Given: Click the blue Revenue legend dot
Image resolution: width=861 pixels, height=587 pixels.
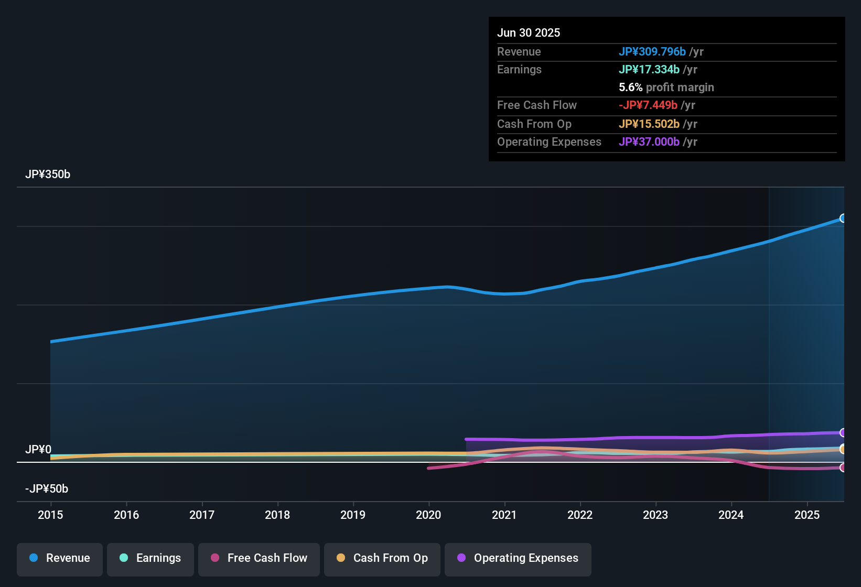Looking at the screenshot, I should click(33, 558).
